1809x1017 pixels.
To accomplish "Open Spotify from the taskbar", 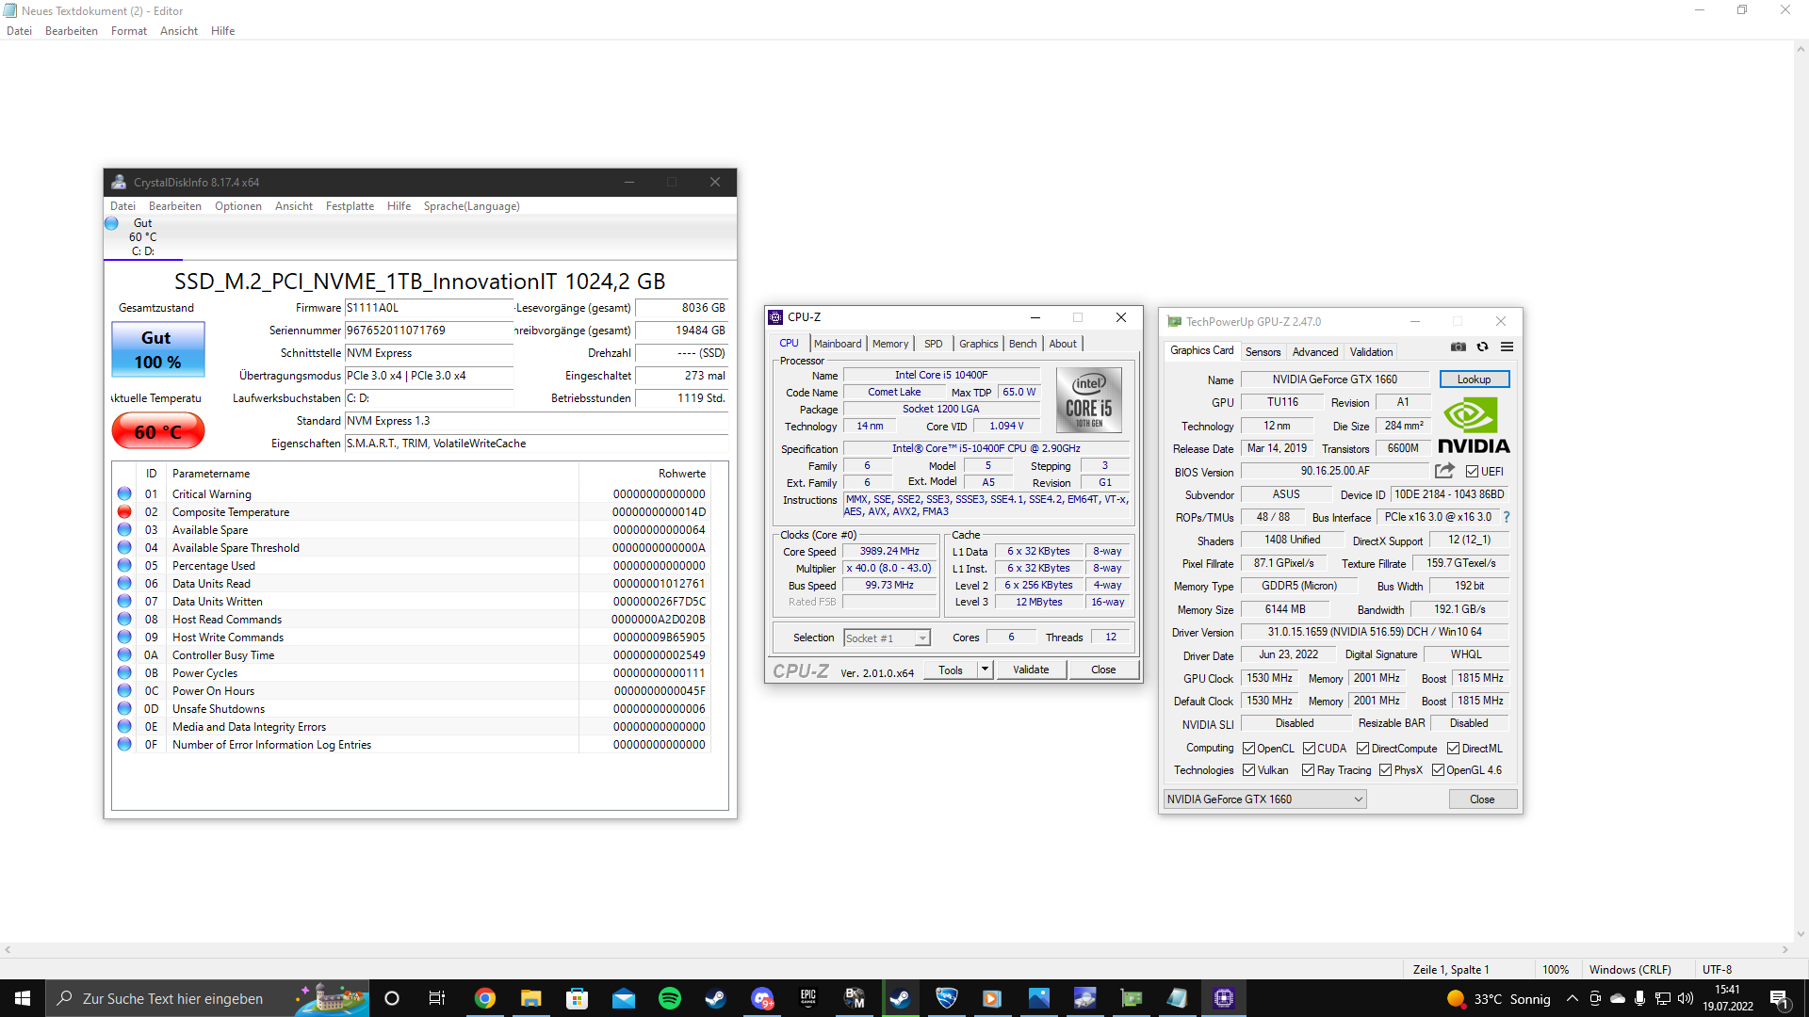I will (670, 998).
